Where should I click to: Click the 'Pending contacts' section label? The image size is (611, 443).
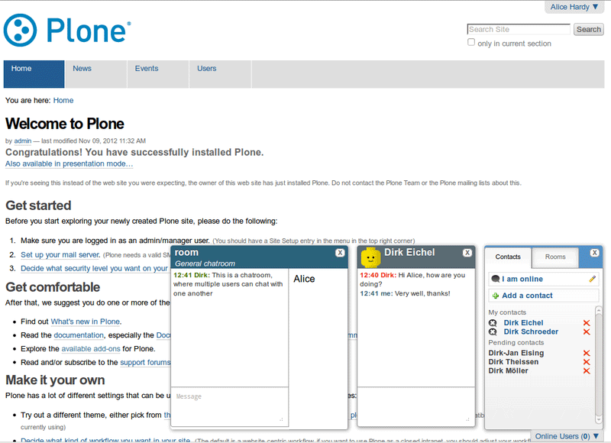(x=516, y=343)
